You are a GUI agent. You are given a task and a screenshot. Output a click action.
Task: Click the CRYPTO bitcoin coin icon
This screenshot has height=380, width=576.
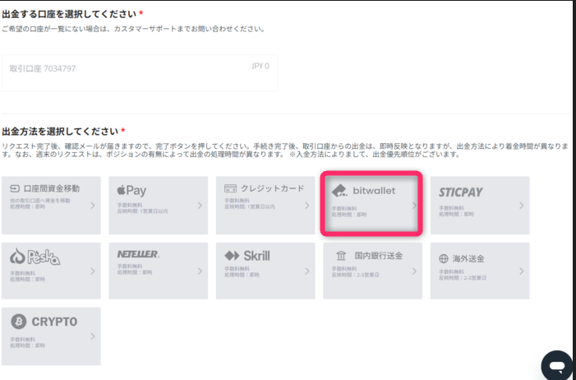(17, 321)
